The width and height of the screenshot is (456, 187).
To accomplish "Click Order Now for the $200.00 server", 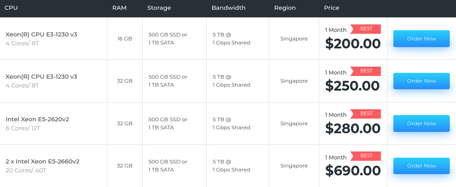I will 421,39.
